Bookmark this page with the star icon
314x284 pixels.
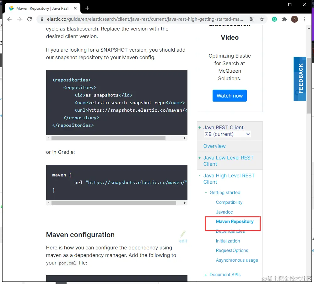click(262, 19)
